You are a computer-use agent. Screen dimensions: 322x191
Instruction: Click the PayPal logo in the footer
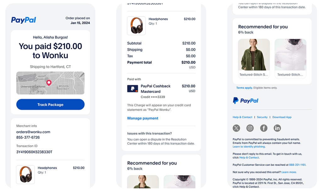(246, 101)
